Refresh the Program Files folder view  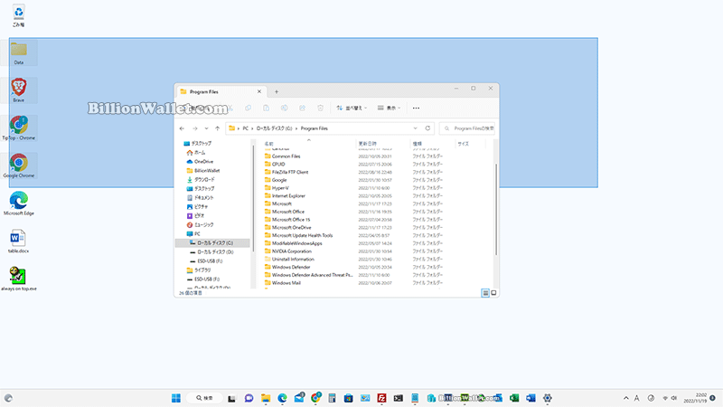point(427,128)
